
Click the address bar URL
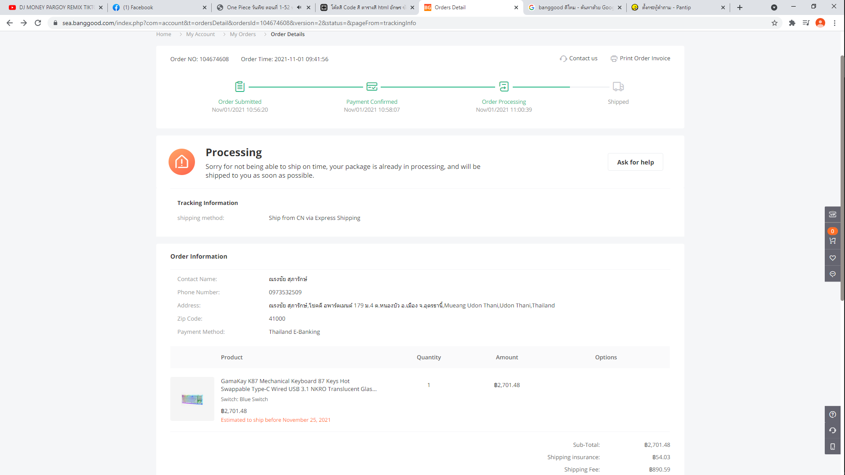tap(239, 23)
